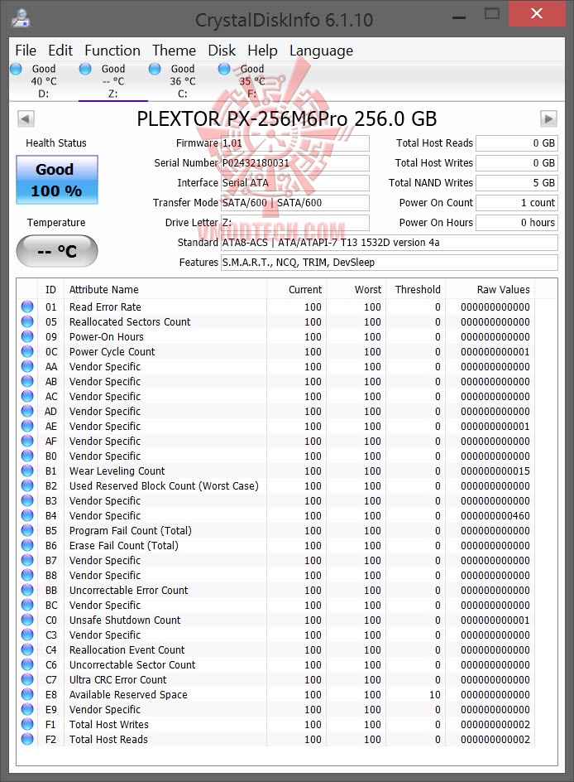The width and height of the screenshot is (574, 782).
Task: Click the Threshold column header
Action: 416,290
